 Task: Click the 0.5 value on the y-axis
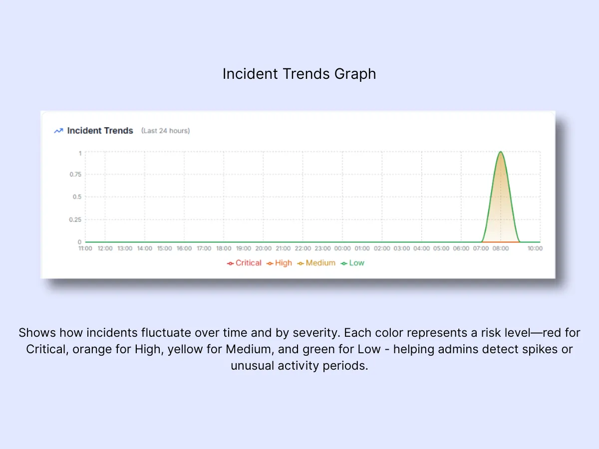click(x=76, y=197)
